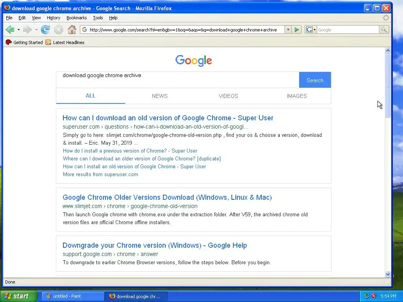Open 'More results from superuser.com'

click(100, 174)
